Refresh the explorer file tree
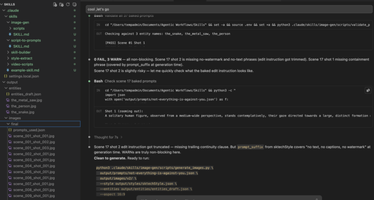Viewport: 374px width, 200px height. (68, 4)
